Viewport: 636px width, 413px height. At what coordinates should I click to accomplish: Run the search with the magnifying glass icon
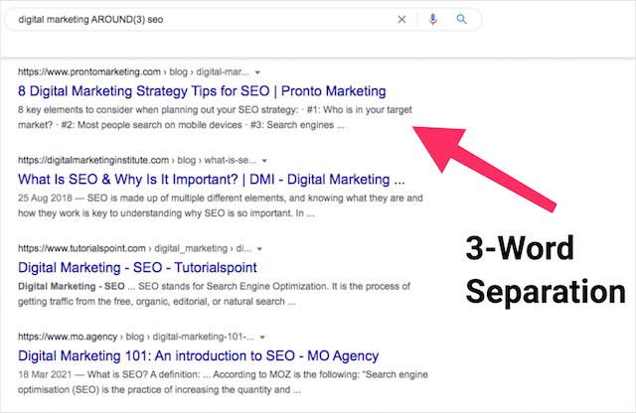(x=461, y=19)
